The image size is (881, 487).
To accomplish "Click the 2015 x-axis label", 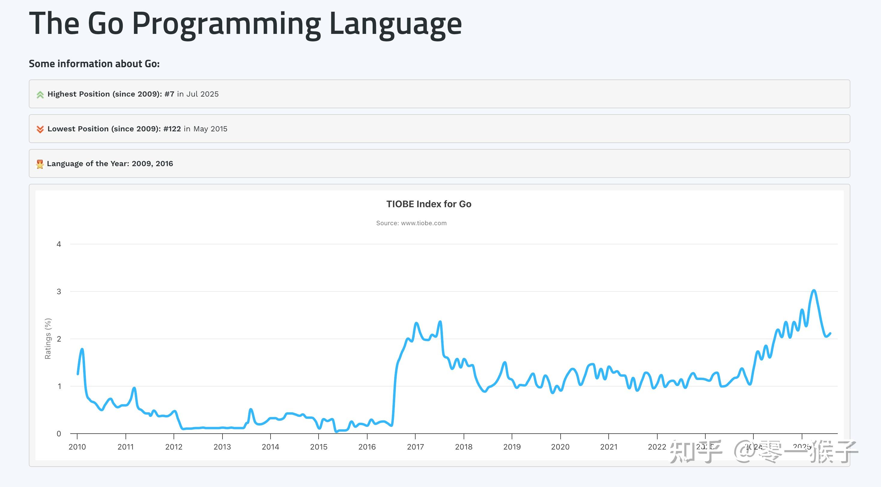I will 319,447.
